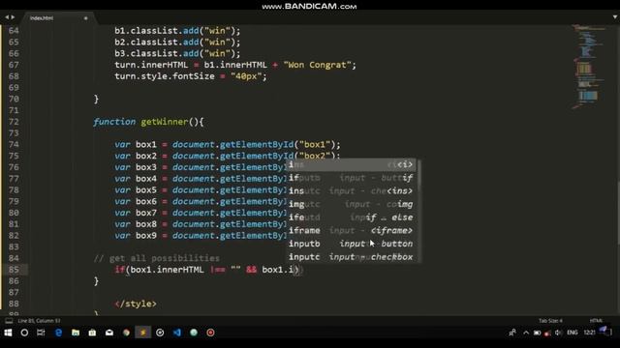Open the red Bandicam recorder taskbar icon

[x=211, y=333]
